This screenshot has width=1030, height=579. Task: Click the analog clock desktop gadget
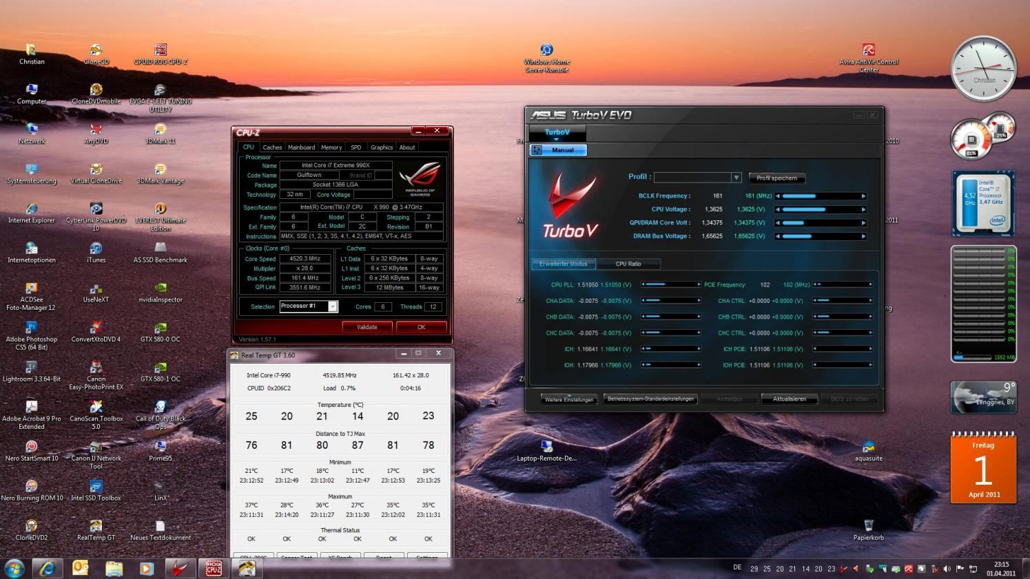click(983, 69)
